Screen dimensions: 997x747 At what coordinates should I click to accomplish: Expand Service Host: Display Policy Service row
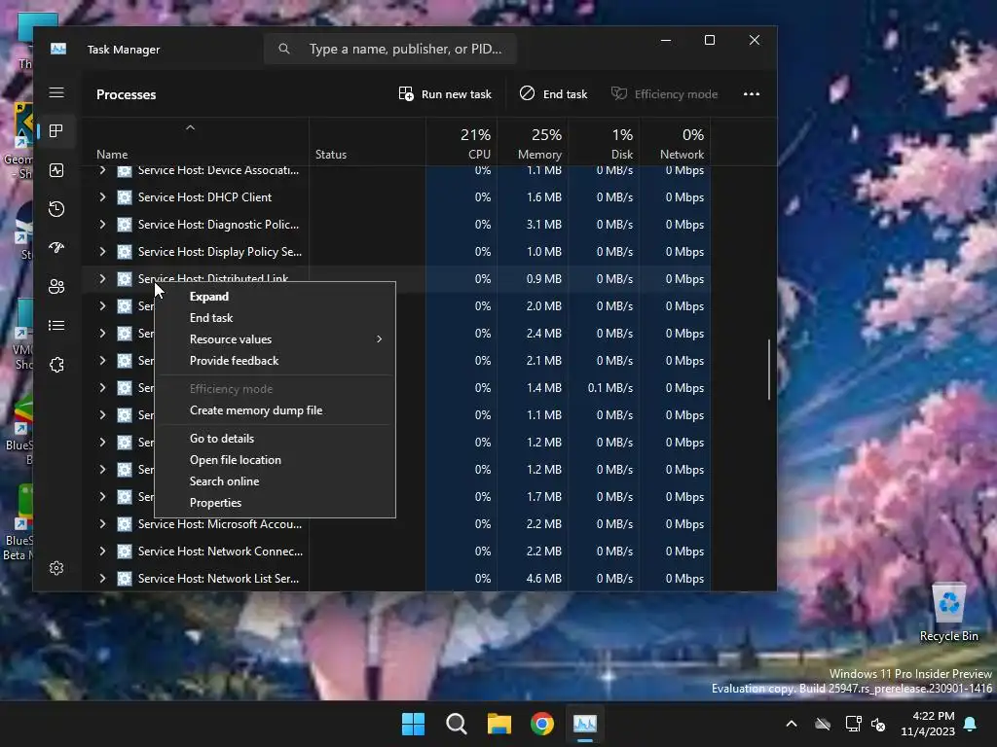102,252
